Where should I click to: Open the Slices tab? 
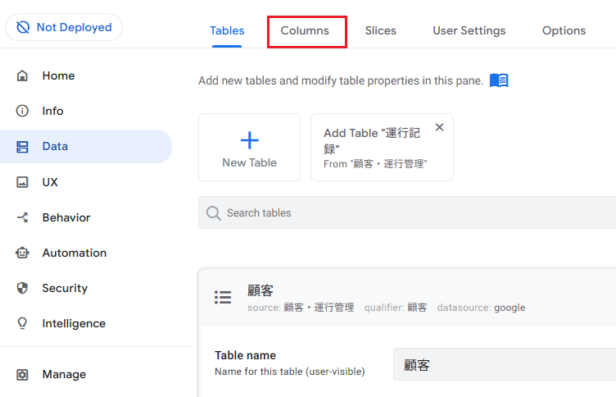pos(380,31)
